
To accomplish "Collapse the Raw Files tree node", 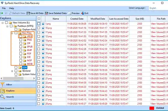I will pos(12,33).
